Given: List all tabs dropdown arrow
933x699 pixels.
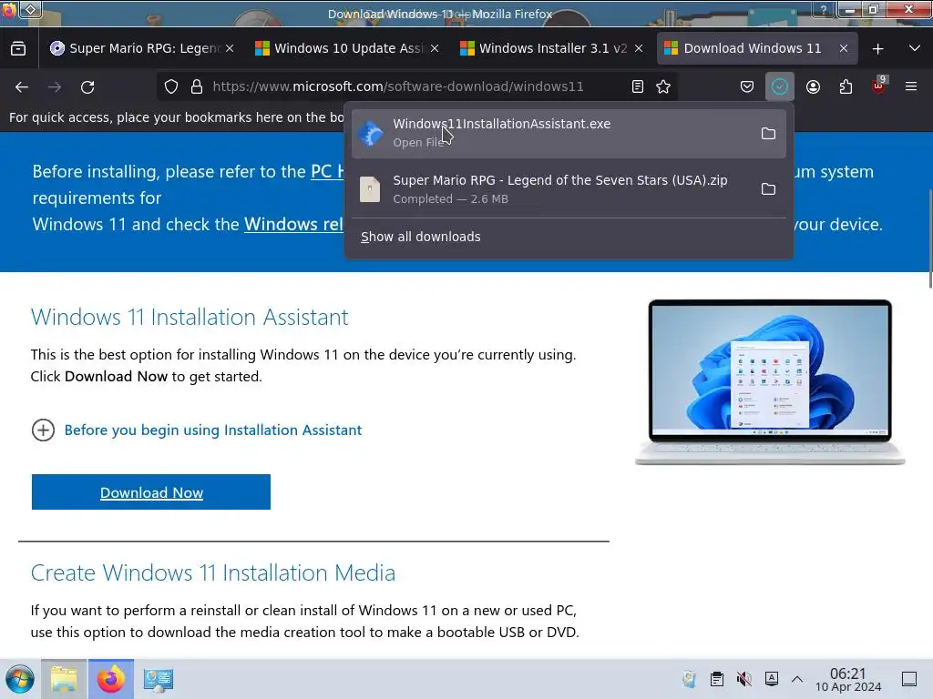Looking at the screenshot, I should (915, 48).
